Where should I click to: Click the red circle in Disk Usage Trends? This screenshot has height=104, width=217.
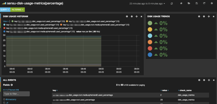[150, 48]
